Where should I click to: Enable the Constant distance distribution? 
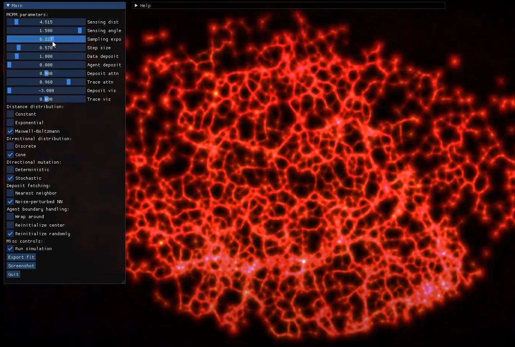click(x=10, y=114)
